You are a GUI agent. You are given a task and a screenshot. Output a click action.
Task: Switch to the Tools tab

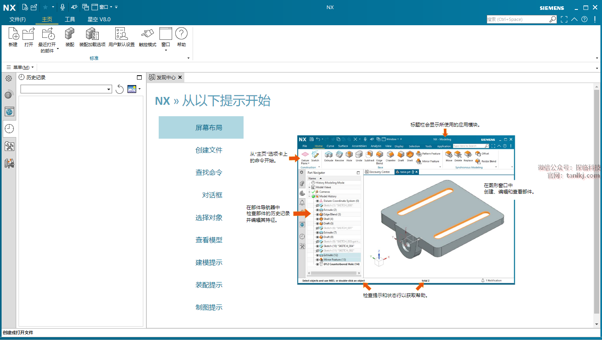(x=70, y=19)
